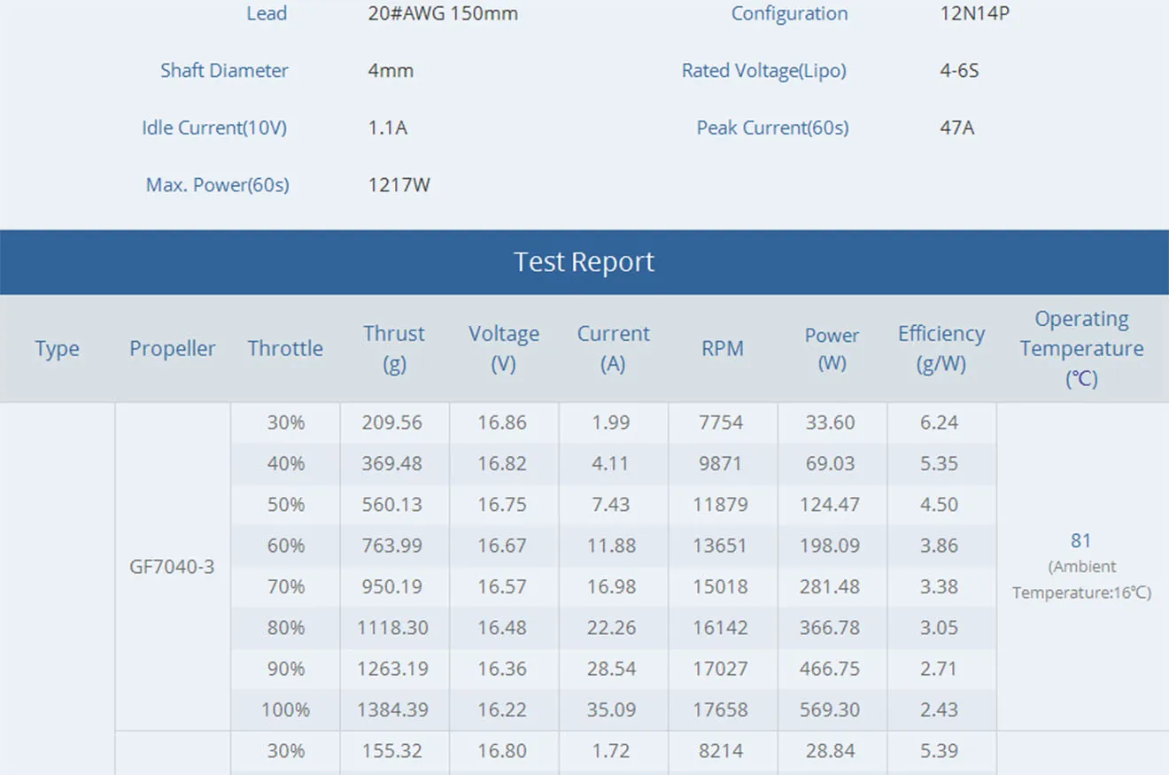Image resolution: width=1169 pixels, height=775 pixels.
Task: Select the Propeller column header
Action: click(x=172, y=348)
